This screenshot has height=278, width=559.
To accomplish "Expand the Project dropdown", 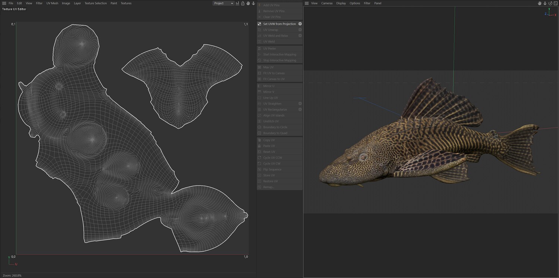I will click(224, 3).
